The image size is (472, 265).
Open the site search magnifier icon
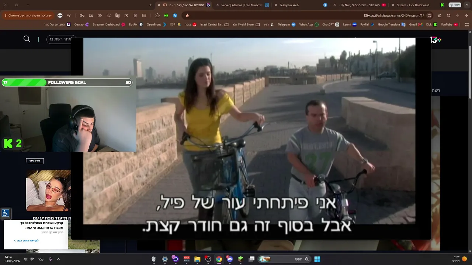pos(27,39)
